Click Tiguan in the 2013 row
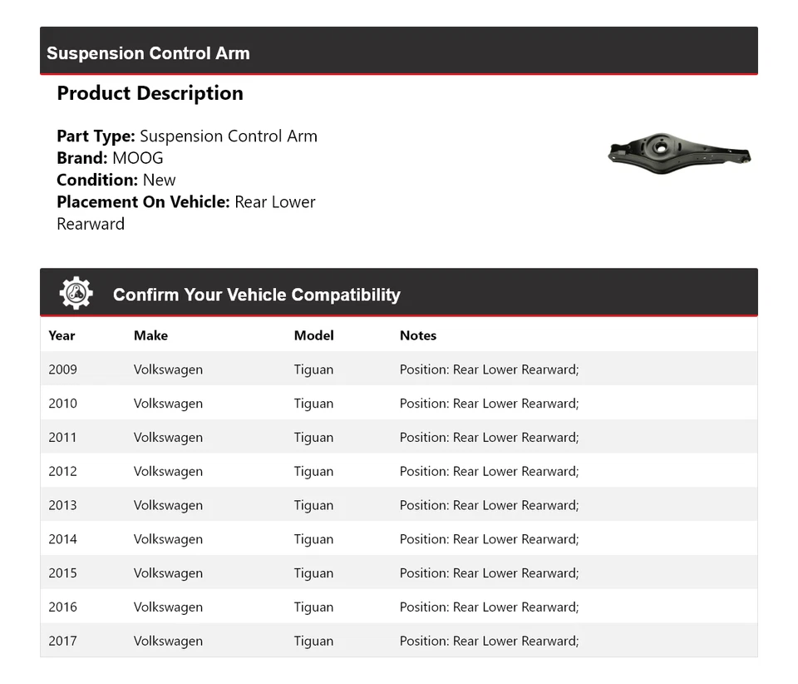This screenshot has height=684, width=798. coord(313,506)
